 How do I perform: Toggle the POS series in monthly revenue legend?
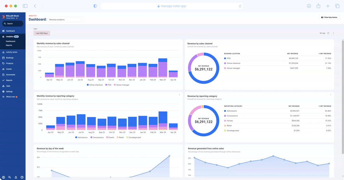click(109, 85)
